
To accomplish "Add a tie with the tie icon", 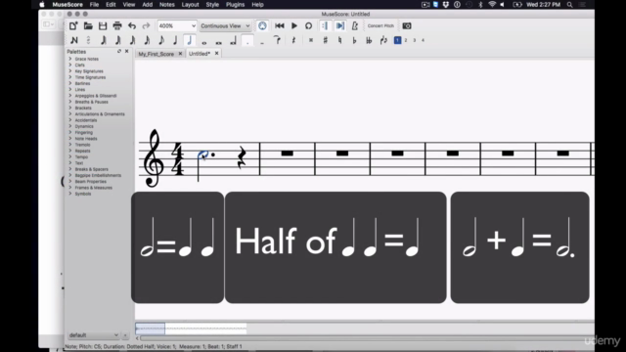I will [277, 40].
